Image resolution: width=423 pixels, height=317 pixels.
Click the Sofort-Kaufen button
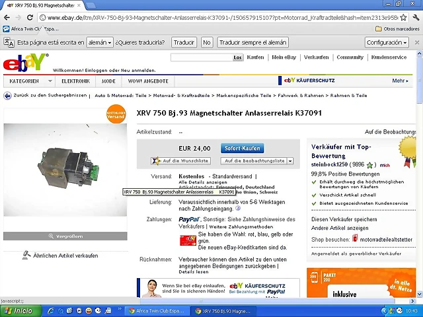click(243, 148)
